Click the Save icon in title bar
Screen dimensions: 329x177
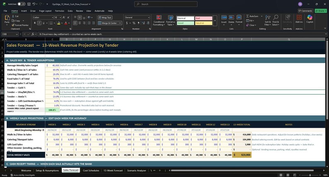29,4
